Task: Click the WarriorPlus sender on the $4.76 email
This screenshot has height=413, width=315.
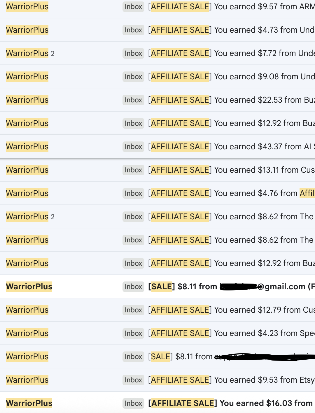Action: [x=27, y=193]
